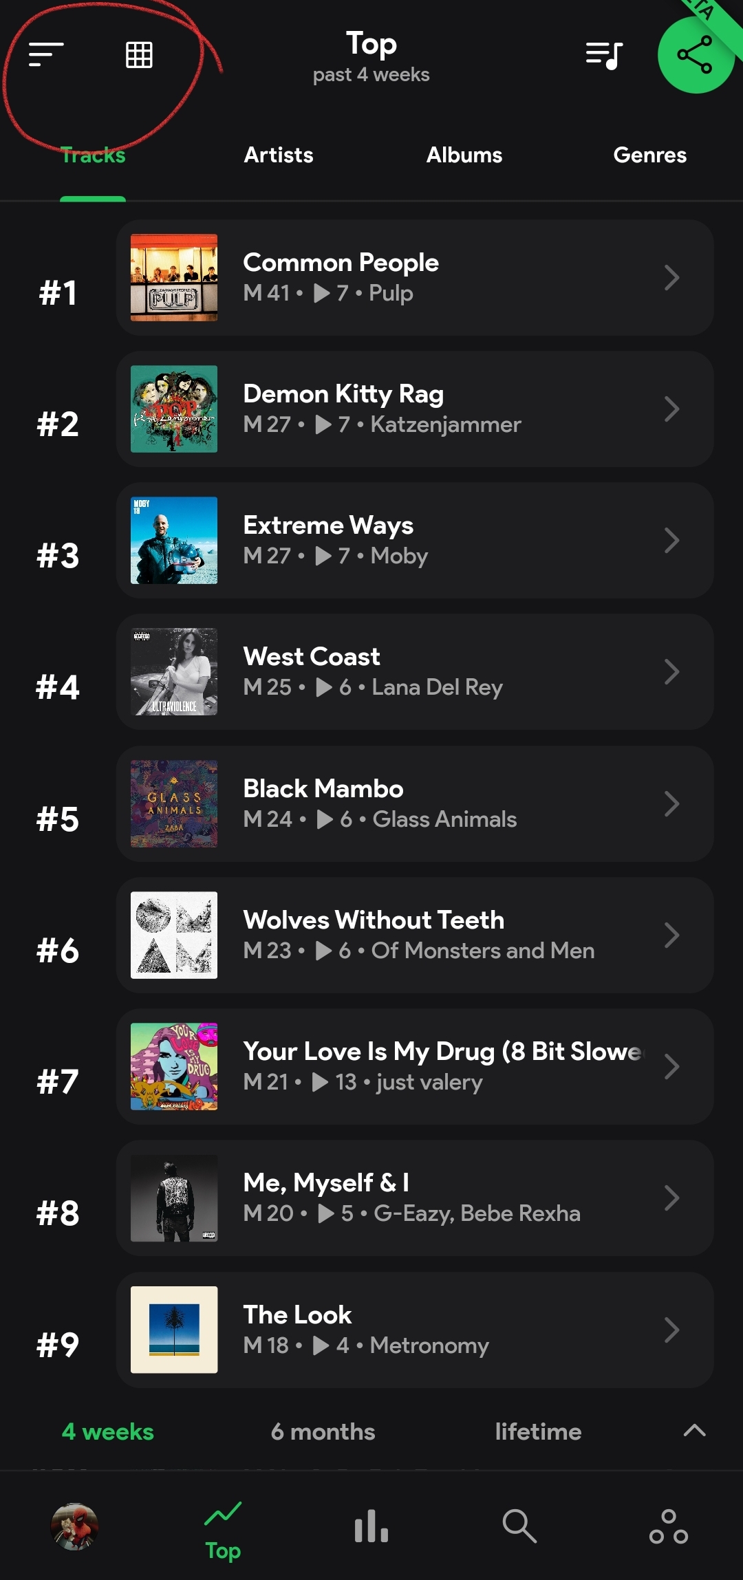The width and height of the screenshot is (743, 1580).
Task: Open the friends circles icon
Action: tap(668, 1526)
